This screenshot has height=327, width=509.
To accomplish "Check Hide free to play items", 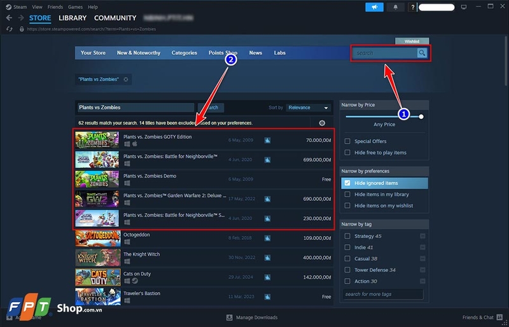I will (x=347, y=153).
